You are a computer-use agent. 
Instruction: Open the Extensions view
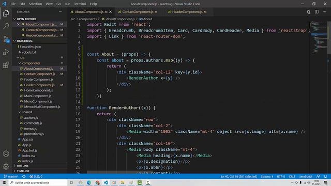click(6, 65)
